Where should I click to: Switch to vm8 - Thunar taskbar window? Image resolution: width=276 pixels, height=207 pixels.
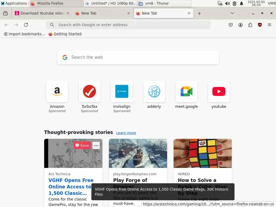[x=164, y=3]
